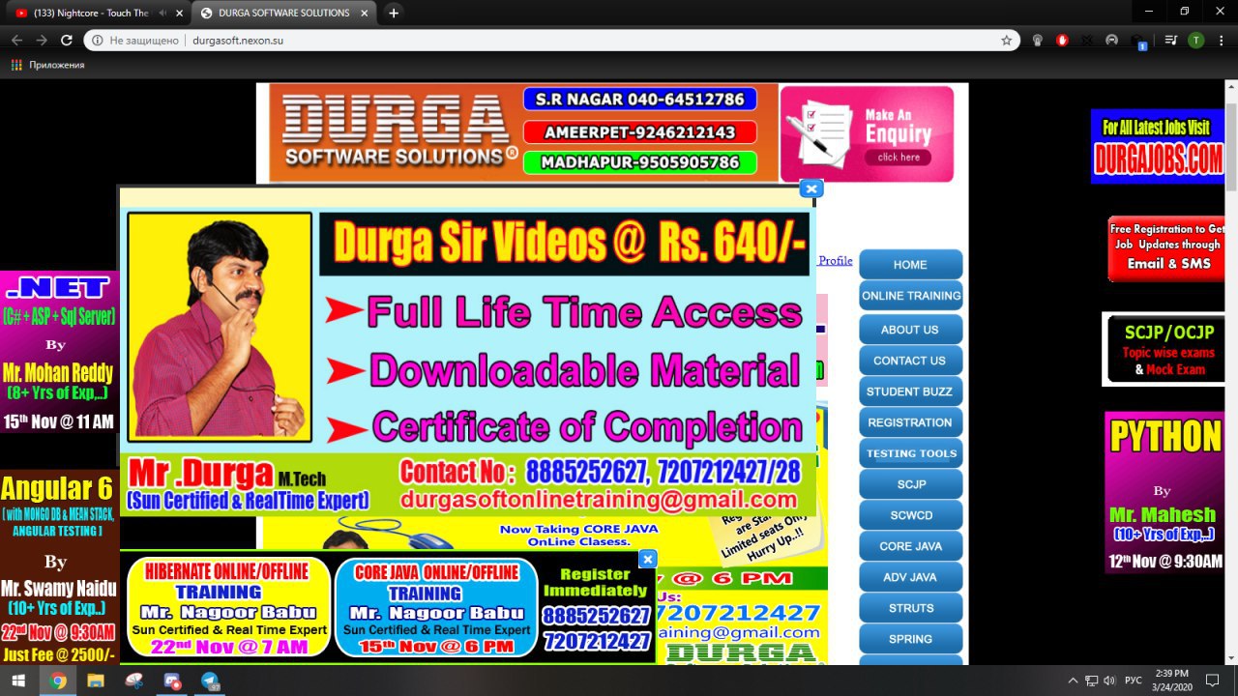The width and height of the screenshot is (1238, 696).
Task: Open the SCWCD menu button
Action: point(910,515)
